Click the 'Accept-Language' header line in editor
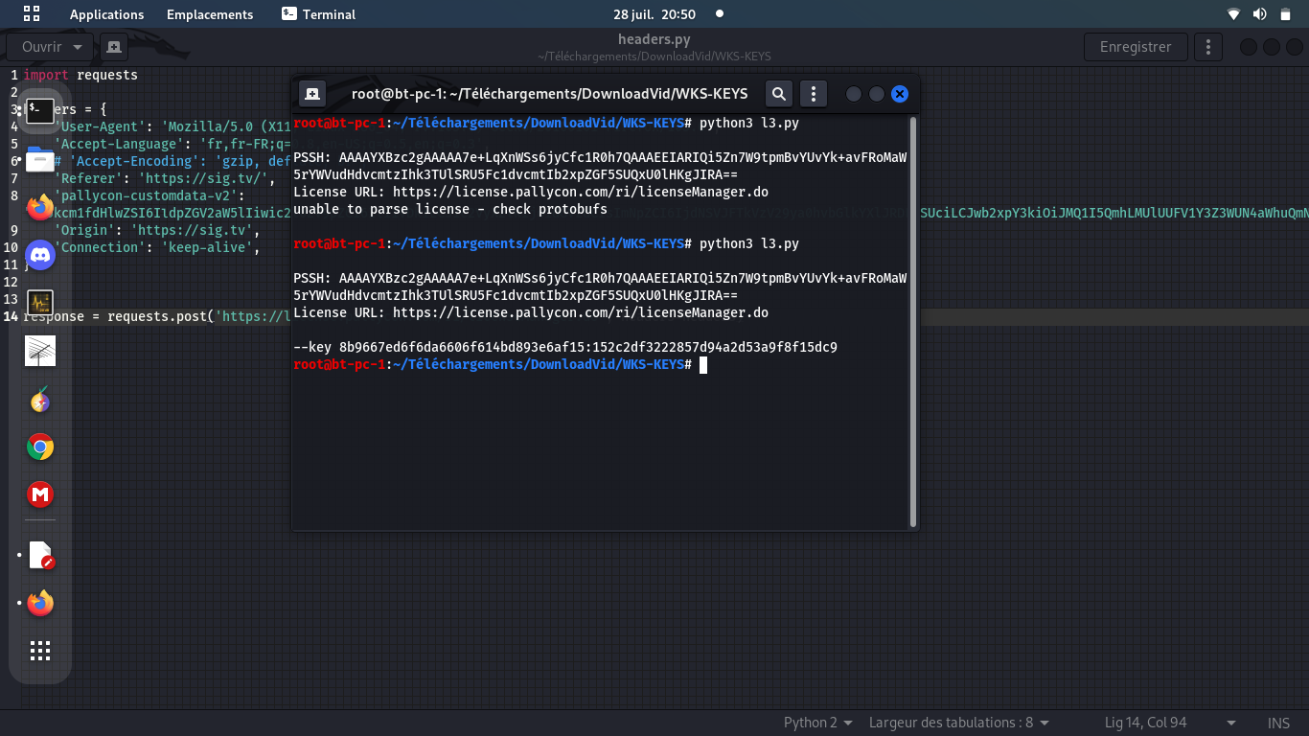Viewport: 1309px width, 736px height. click(x=172, y=144)
